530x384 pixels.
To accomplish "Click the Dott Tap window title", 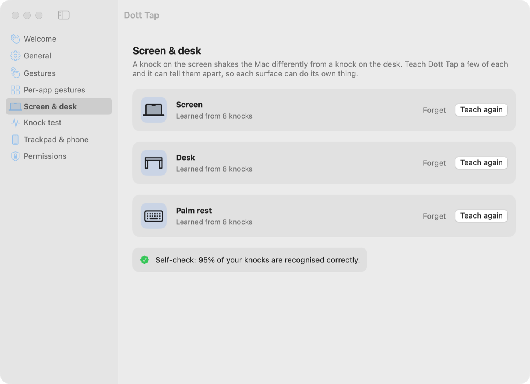I will pyautogui.click(x=142, y=15).
